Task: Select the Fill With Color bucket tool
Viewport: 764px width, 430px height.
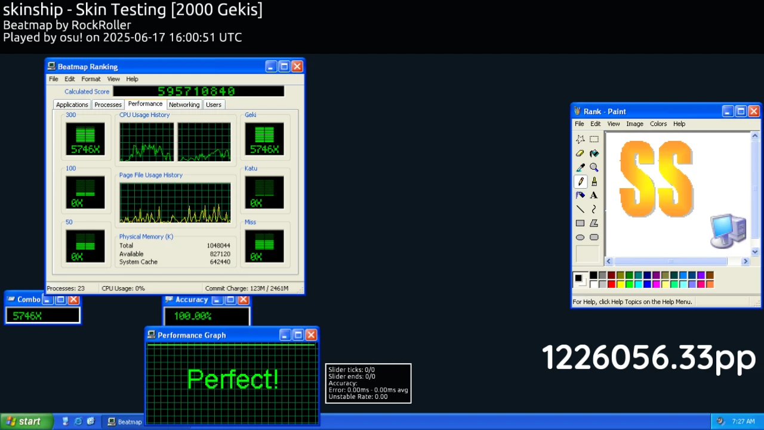Action: 594,153
